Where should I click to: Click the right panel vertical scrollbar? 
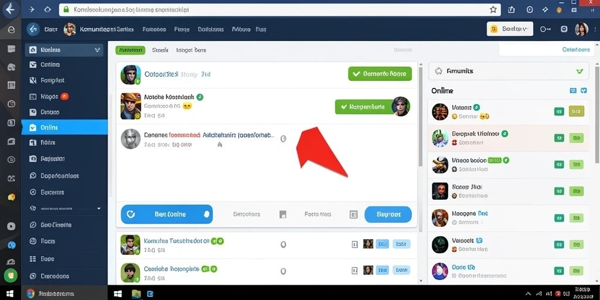pyautogui.click(x=597, y=115)
